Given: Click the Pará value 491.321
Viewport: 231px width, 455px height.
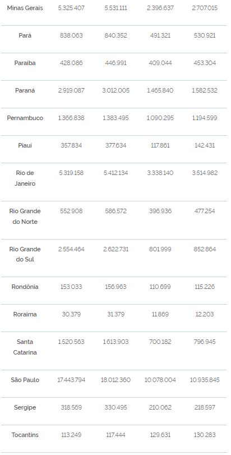Looking at the screenshot, I should point(160,35).
